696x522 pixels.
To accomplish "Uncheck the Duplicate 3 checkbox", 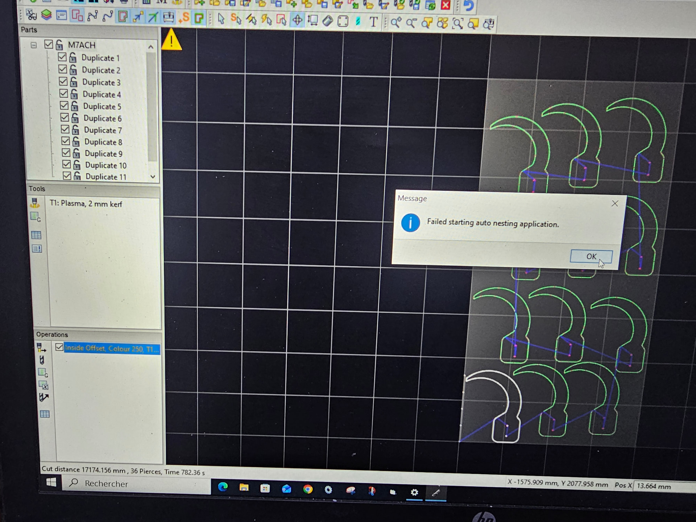I will point(63,82).
